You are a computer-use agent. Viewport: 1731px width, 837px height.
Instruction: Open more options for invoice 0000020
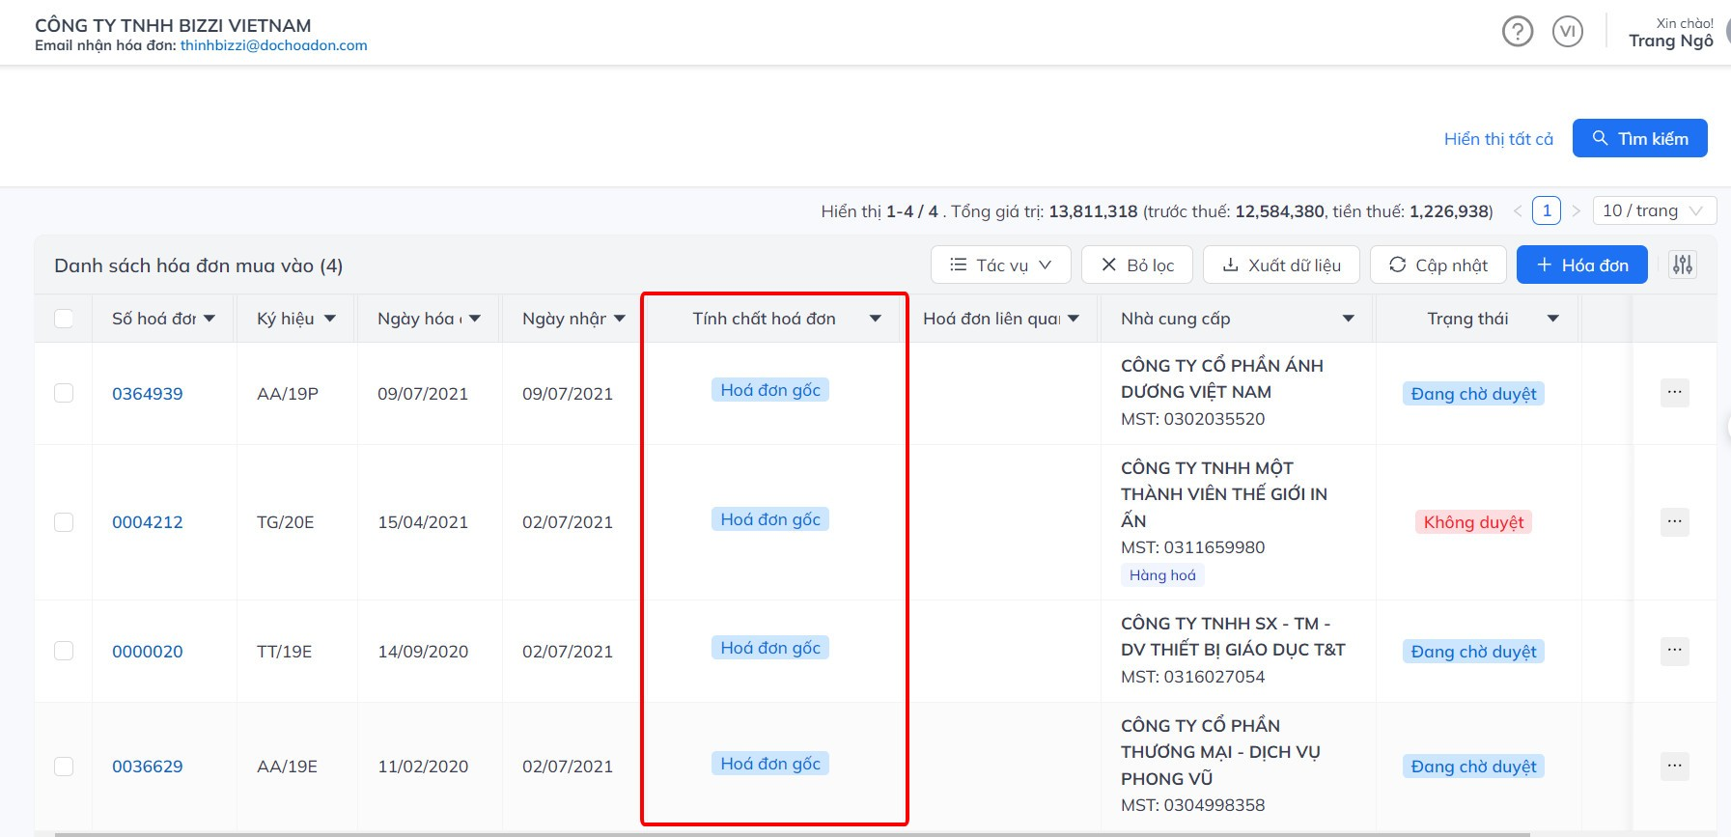1674,651
